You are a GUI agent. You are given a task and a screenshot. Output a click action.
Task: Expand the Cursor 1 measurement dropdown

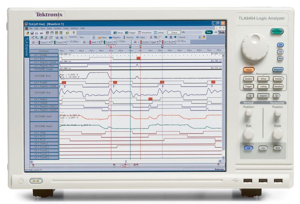coord(45,42)
